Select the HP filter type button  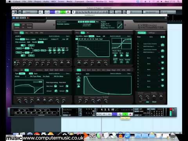tap(80, 39)
